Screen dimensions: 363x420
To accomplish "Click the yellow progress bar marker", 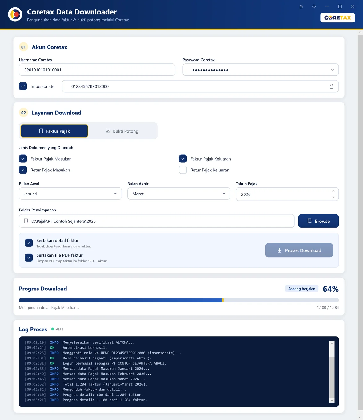I will click(x=223, y=300).
